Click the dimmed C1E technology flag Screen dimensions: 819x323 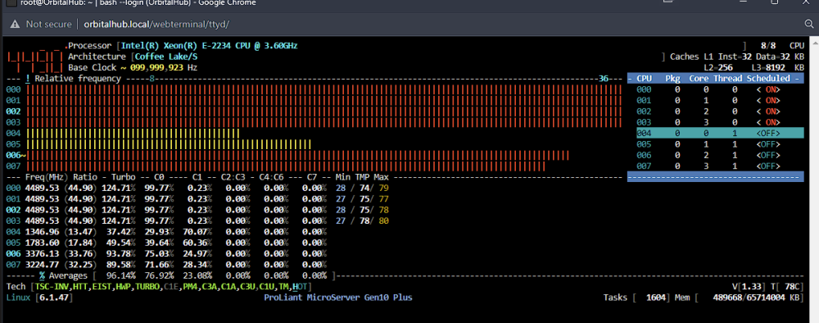pos(171,286)
